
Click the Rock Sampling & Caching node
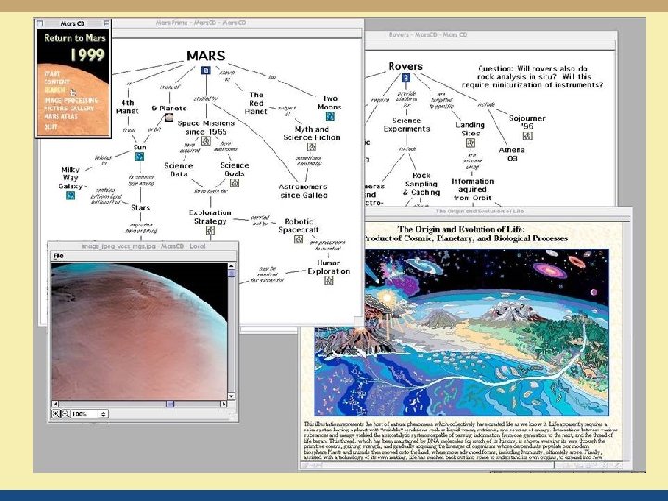pyautogui.click(x=421, y=184)
